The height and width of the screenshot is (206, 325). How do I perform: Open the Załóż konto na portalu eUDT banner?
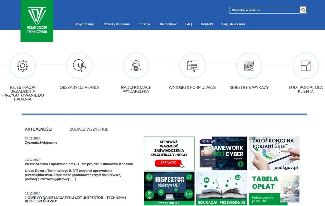point(274,153)
